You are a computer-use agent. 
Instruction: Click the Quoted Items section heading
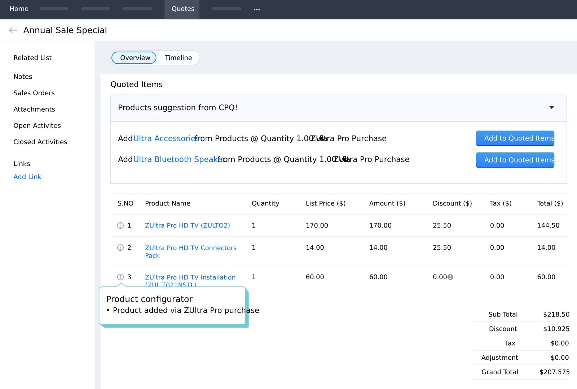click(x=137, y=85)
